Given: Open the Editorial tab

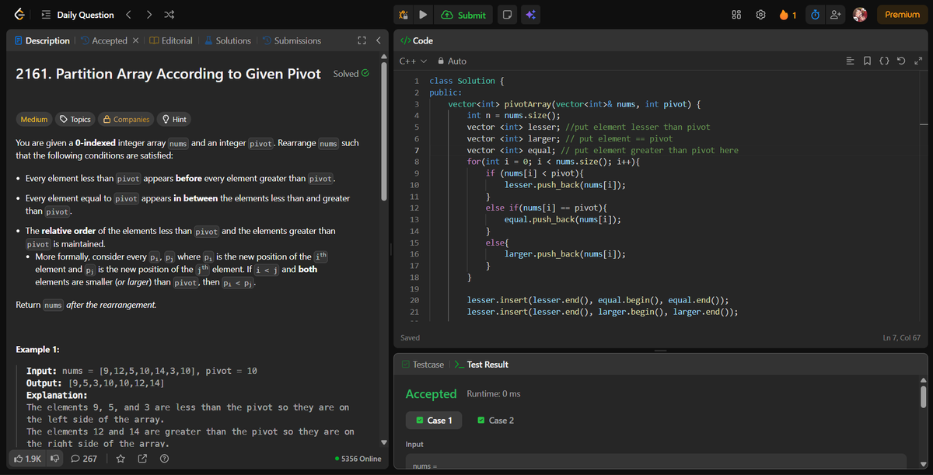Looking at the screenshot, I should tap(171, 40).
